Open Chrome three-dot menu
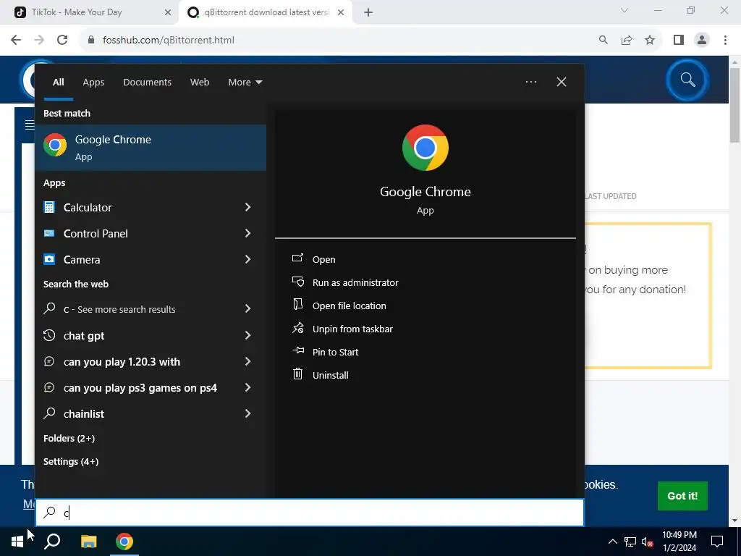The image size is (741, 556). (x=725, y=41)
